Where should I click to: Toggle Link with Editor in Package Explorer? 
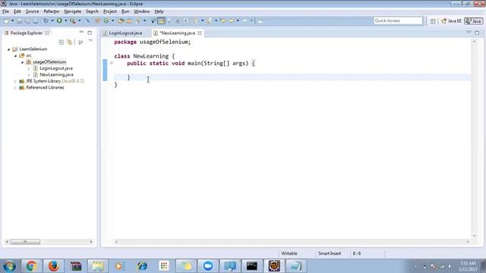[69, 42]
